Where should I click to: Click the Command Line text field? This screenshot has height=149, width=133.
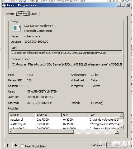(x=66, y=64)
